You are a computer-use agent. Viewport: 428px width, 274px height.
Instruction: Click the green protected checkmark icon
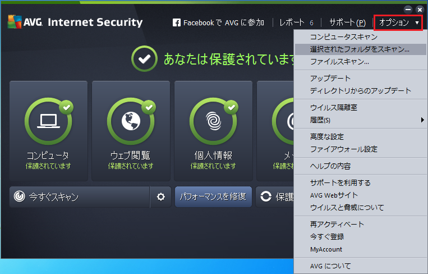pyautogui.click(x=144, y=59)
